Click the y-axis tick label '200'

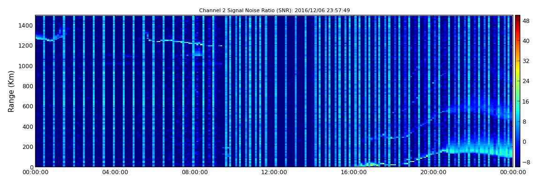pyautogui.click(x=28, y=147)
